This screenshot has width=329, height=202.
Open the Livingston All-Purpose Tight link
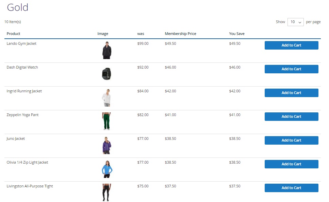tap(30, 186)
